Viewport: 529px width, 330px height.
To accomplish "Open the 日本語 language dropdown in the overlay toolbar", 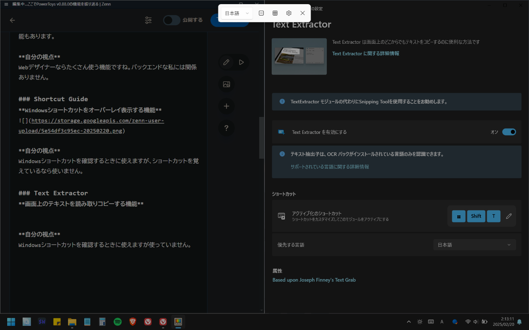I will [x=237, y=13].
